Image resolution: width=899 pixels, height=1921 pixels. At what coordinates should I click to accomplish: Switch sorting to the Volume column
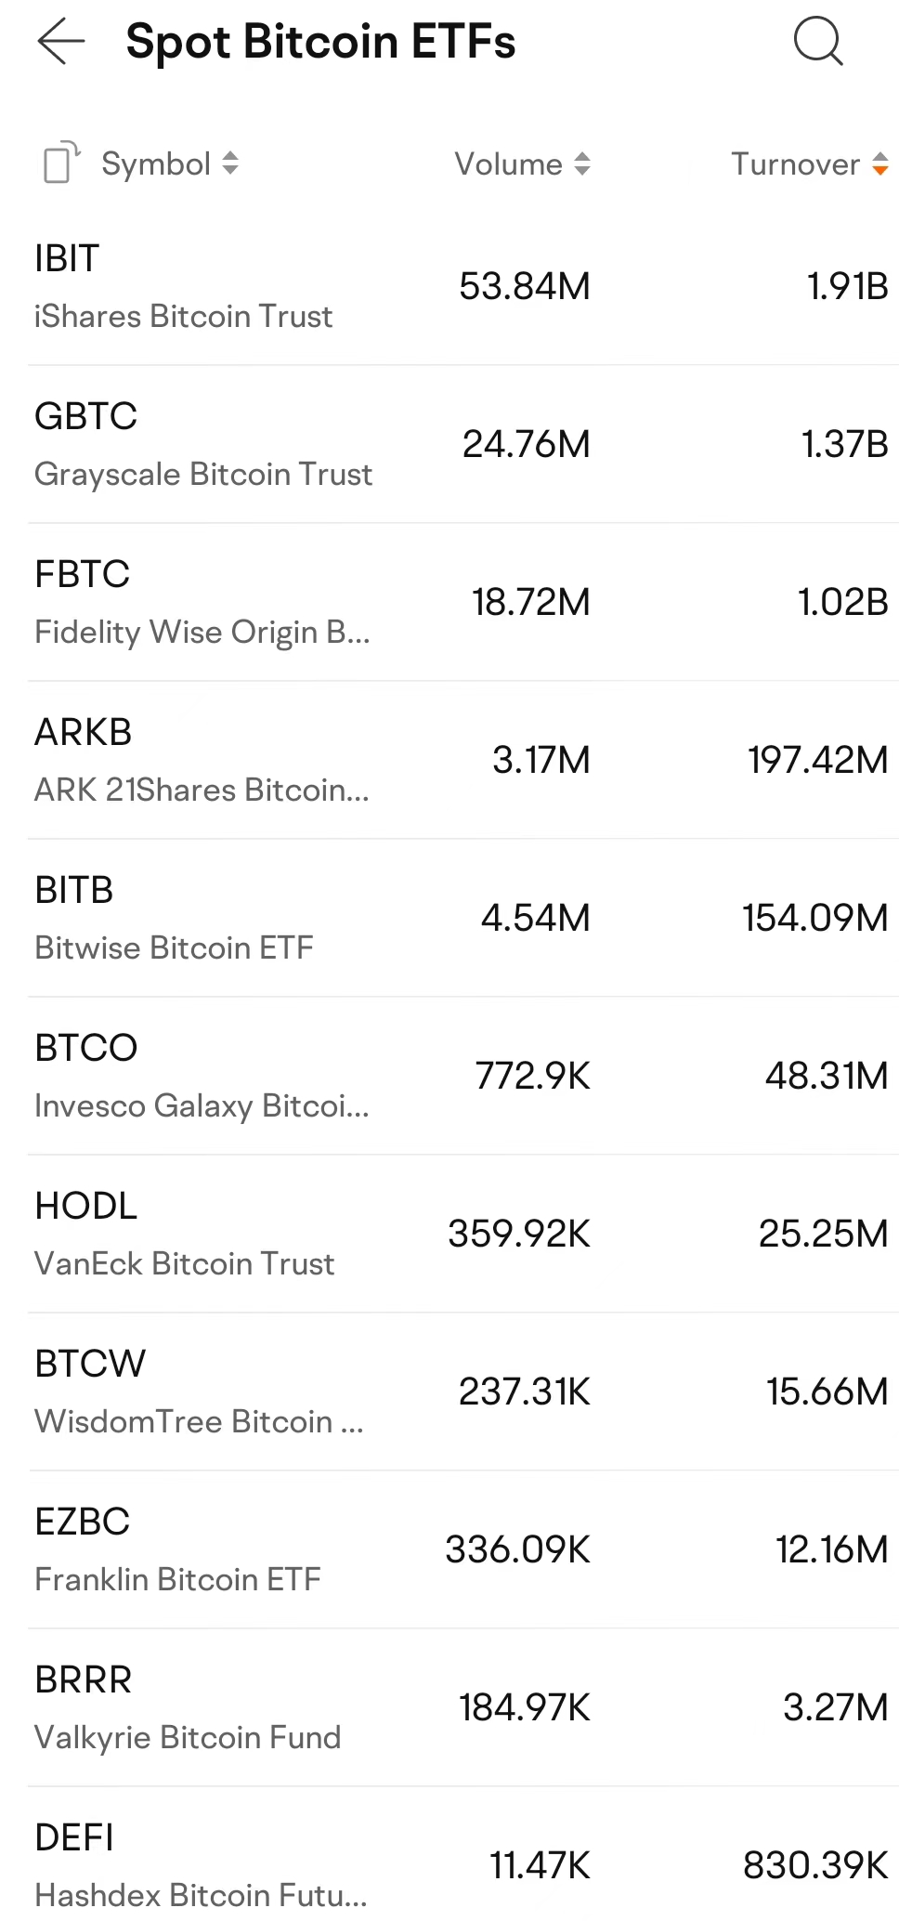coord(522,163)
